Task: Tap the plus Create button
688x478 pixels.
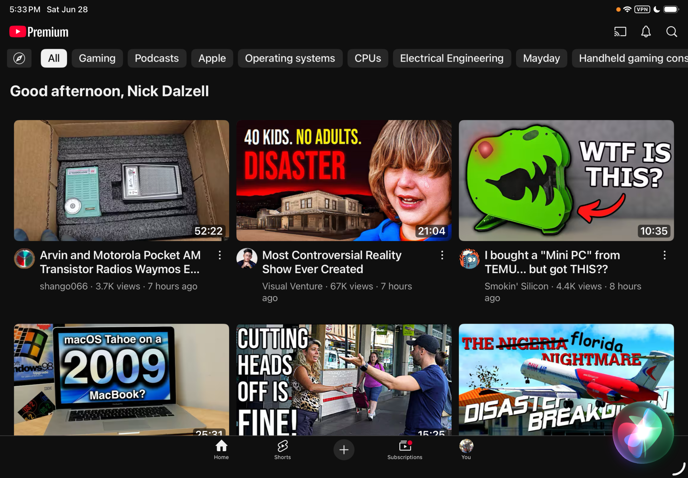Action: [344, 449]
